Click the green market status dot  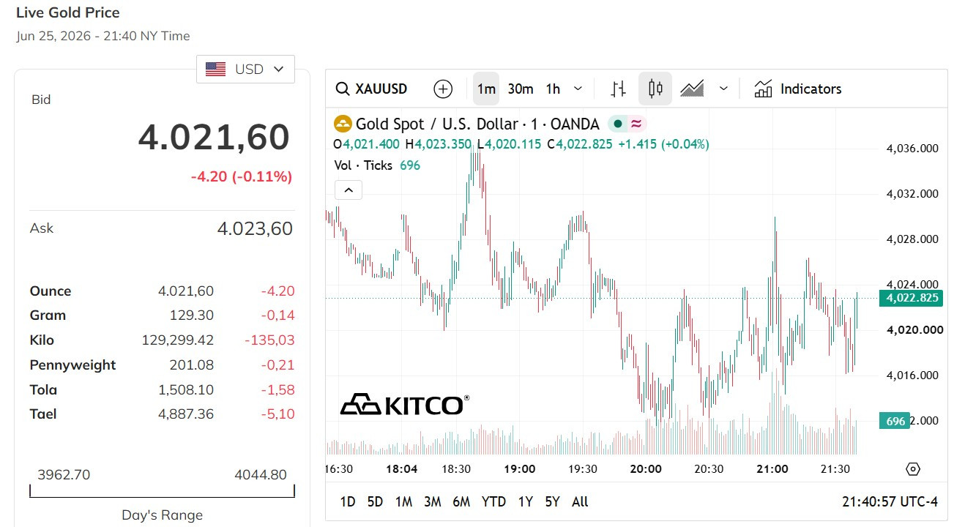click(x=618, y=124)
